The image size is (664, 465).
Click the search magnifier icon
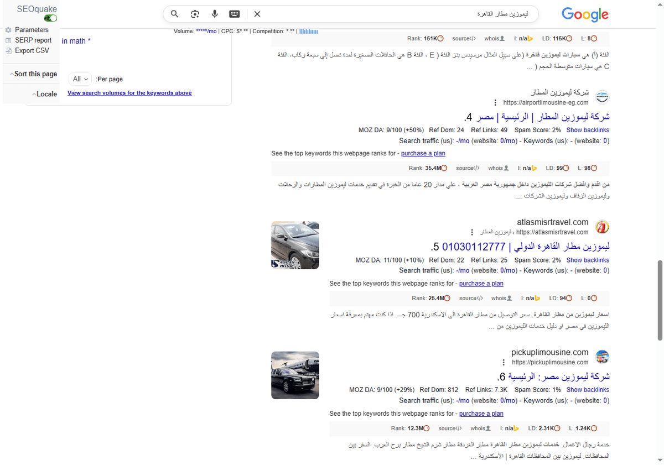(174, 14)
